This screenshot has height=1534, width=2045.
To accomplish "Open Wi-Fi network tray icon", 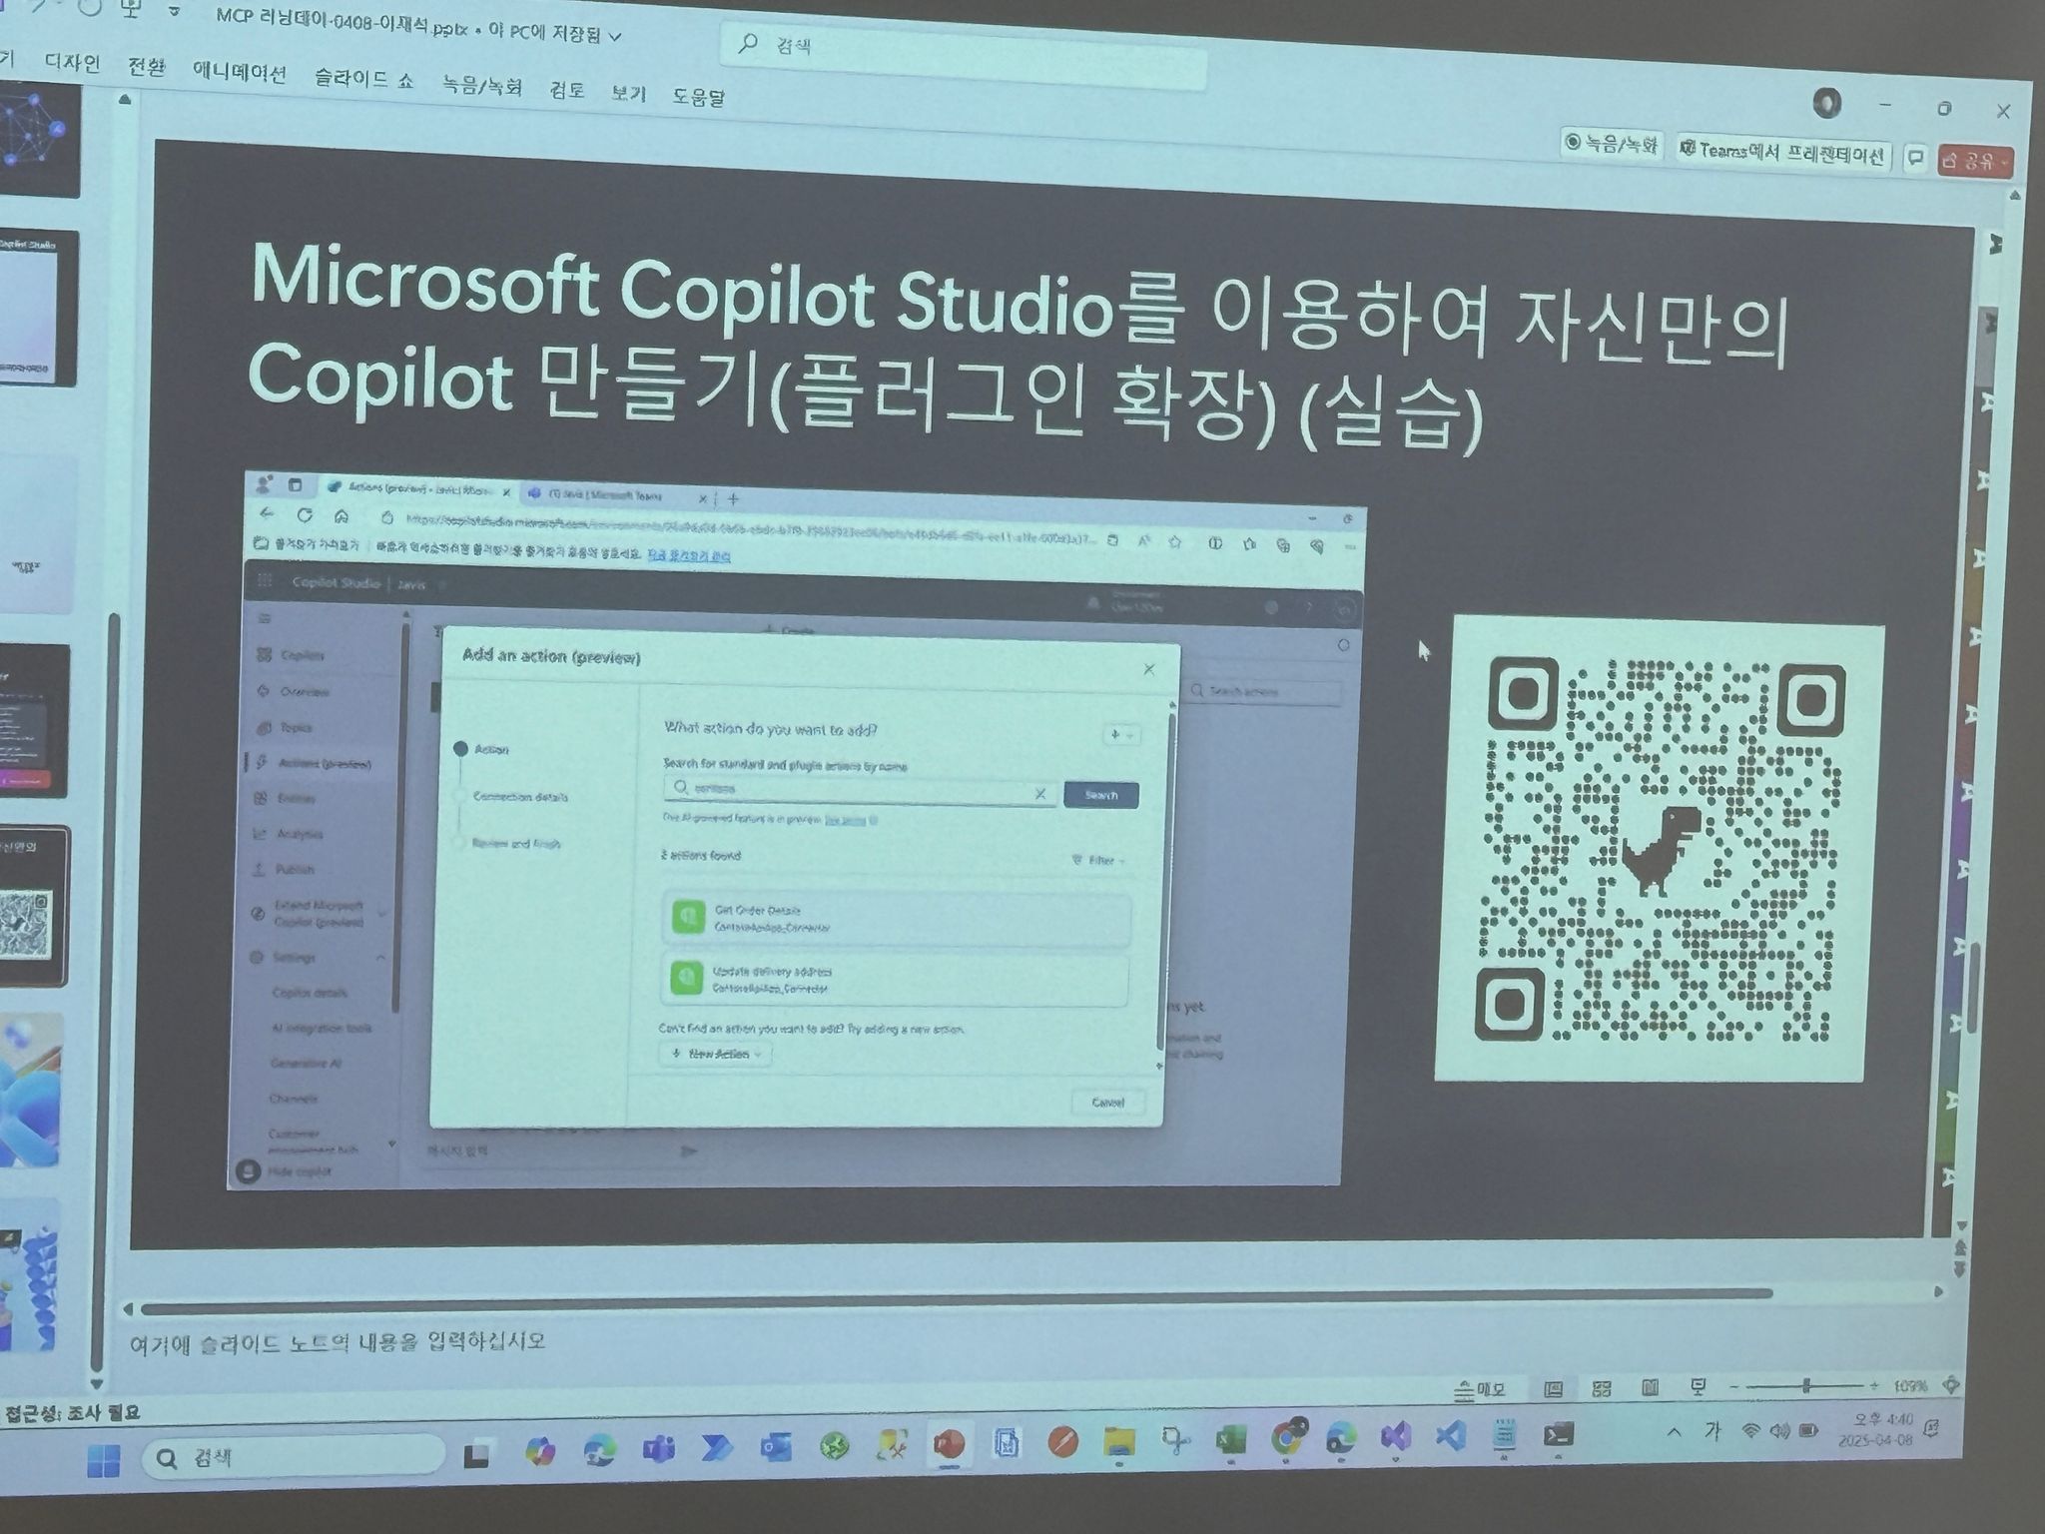I will 1750,1431.
